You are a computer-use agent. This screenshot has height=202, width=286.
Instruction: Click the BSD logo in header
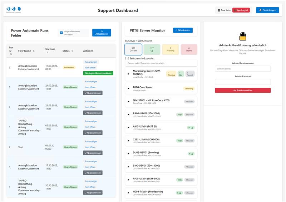[x=14, y=10]
